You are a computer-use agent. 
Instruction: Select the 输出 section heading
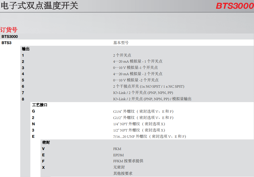(x=26, y=49)
